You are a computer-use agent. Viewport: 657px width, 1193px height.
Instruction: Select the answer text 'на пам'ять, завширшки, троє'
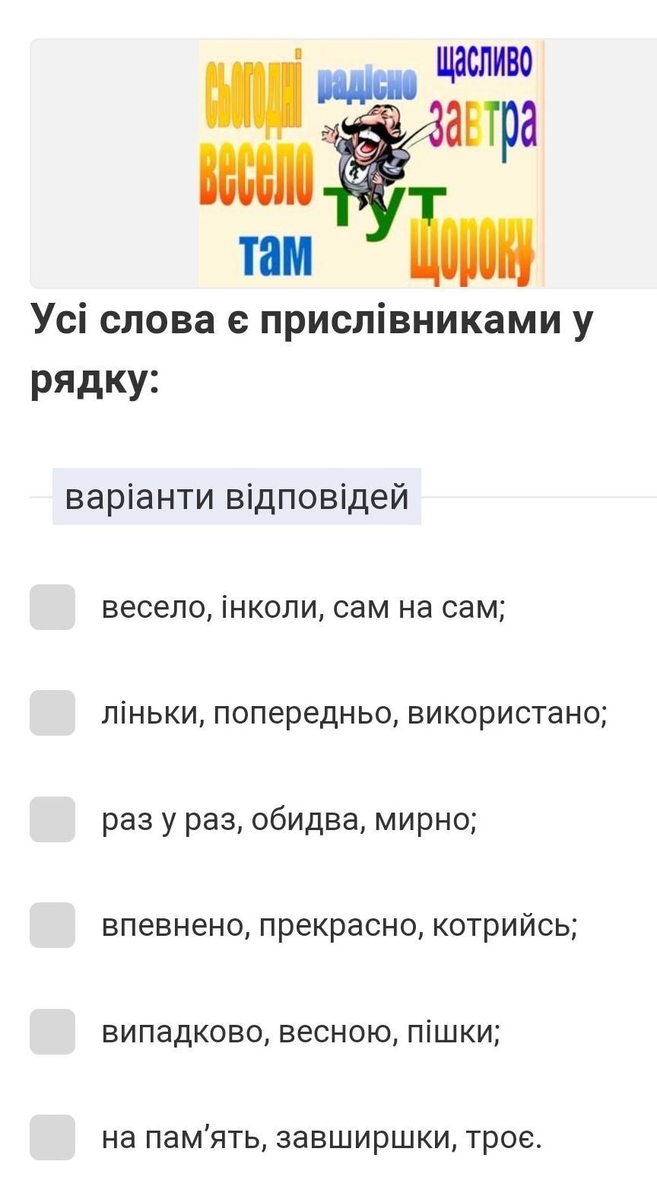click(x=322, y=1137)
